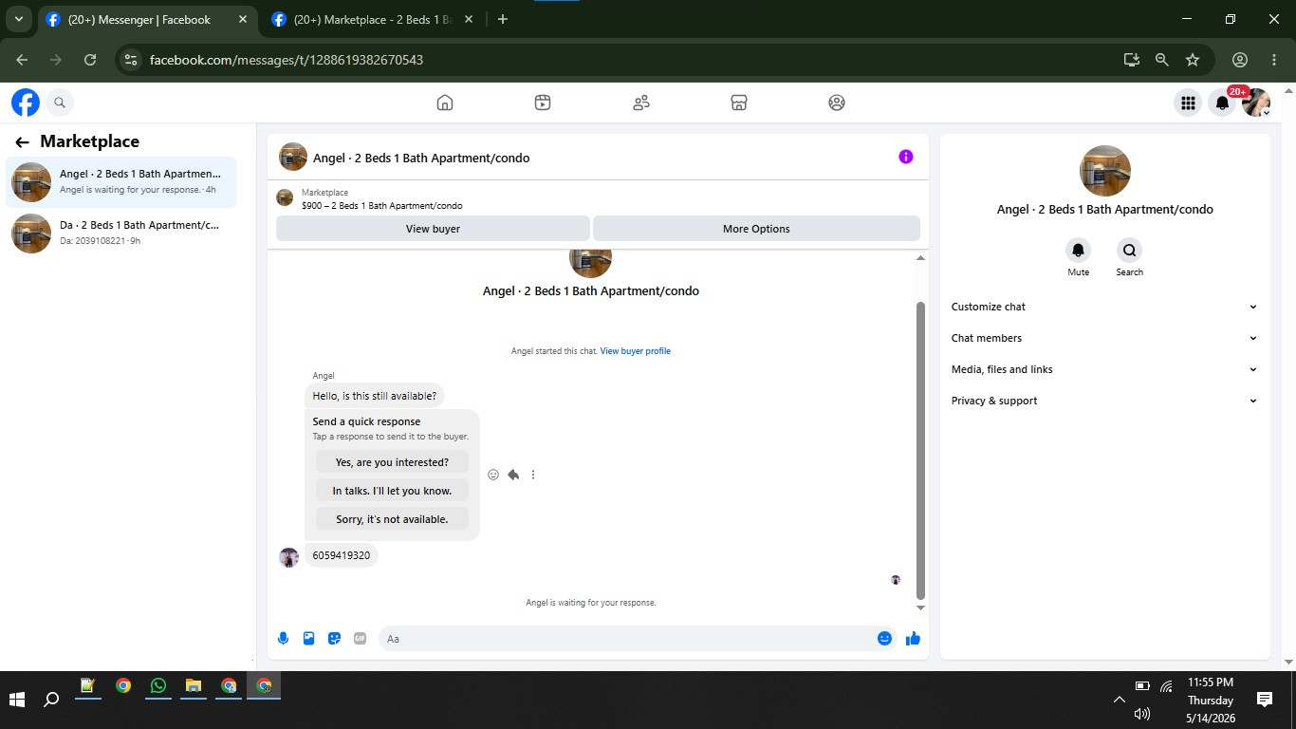1296x729 pixels.
Task: Expand Media, files and links section
Action: click(1104, 369)
